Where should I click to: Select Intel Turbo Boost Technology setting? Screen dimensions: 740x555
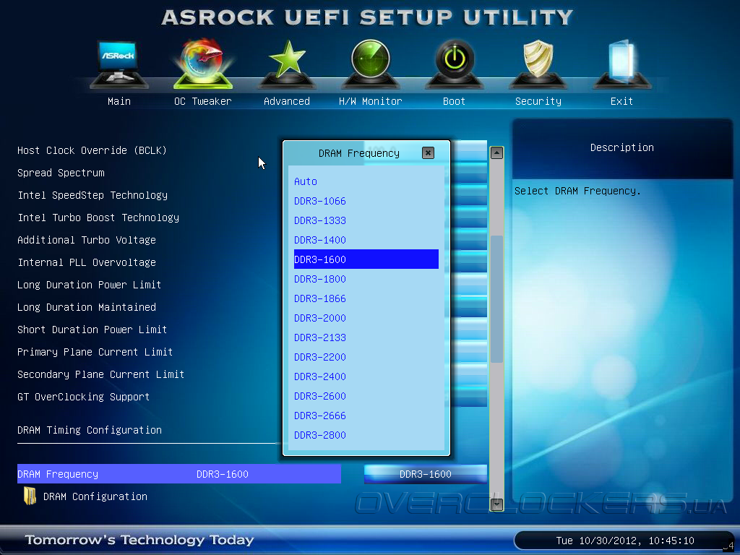[x=98, y=218]
